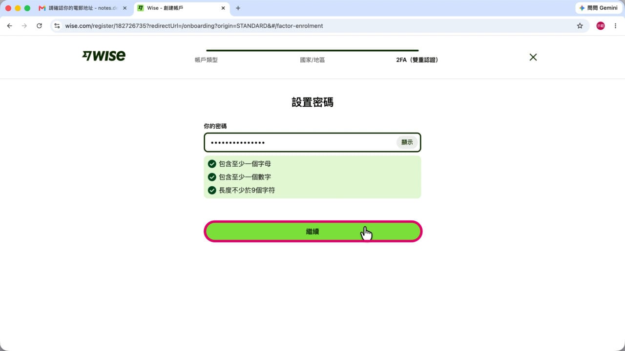The width and height of the screenshot is (625, 351).
Task: Click the 國家/地區 step label
Action: click(312, 60)
